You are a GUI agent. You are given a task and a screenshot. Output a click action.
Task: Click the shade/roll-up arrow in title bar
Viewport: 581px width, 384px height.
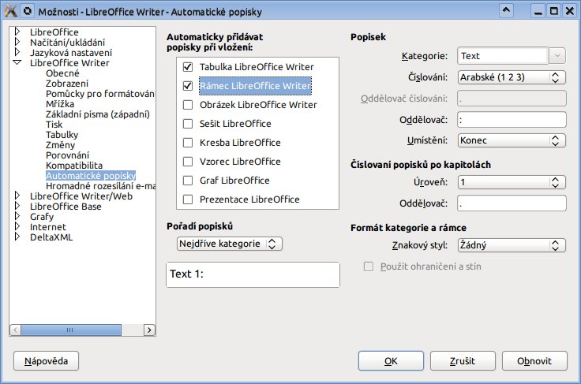point(506,10)
